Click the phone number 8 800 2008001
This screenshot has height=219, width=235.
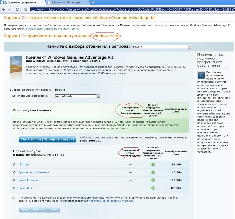pyautogui.click(x=90, y=141)
